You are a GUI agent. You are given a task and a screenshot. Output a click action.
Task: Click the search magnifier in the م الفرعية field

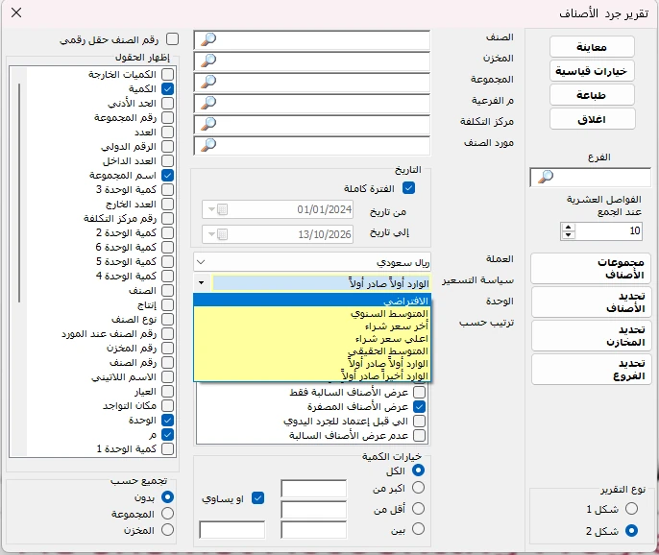(208, 103)
